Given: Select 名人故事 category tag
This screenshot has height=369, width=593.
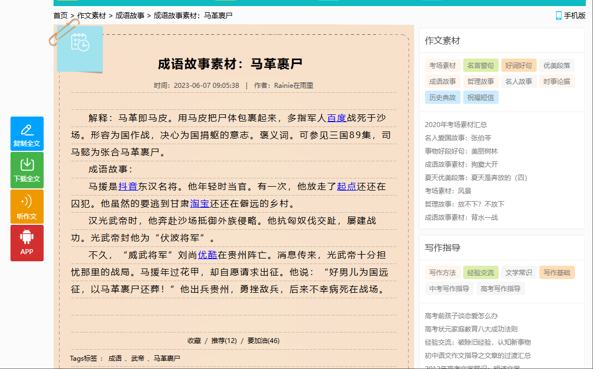Looking at the screenshot, I should click(519, 81).
